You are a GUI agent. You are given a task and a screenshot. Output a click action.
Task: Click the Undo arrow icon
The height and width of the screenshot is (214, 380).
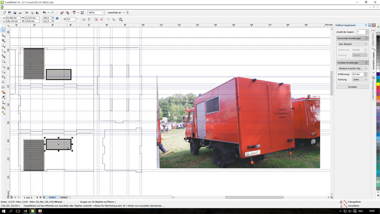coord(44,13)
